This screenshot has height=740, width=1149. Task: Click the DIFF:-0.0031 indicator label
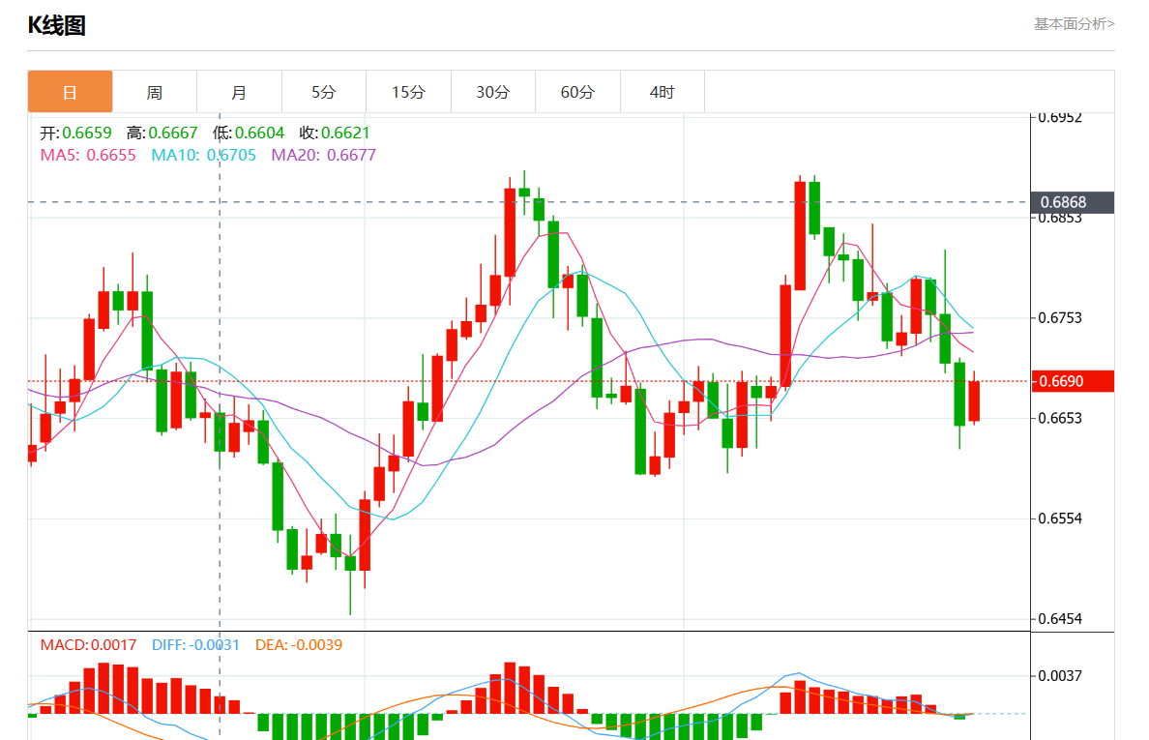pos(195,645)
